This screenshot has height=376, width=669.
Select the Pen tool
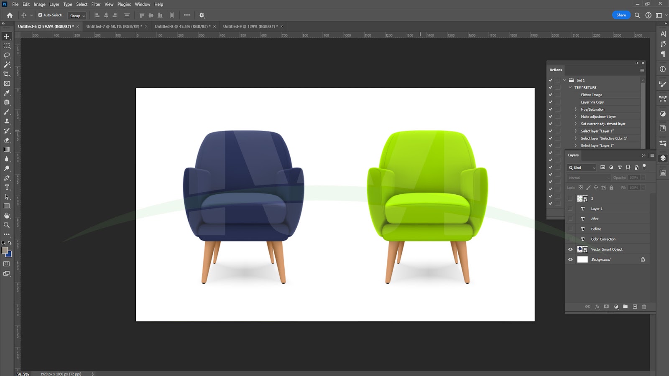click(x=7, y=178)
